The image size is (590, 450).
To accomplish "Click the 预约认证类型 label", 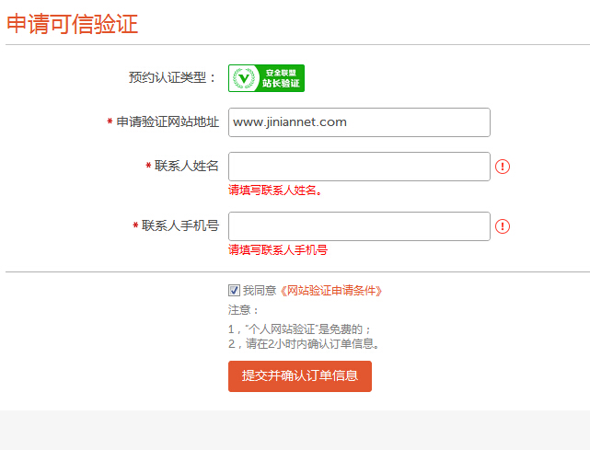I will pyautogui.click(x=173, y=78).
